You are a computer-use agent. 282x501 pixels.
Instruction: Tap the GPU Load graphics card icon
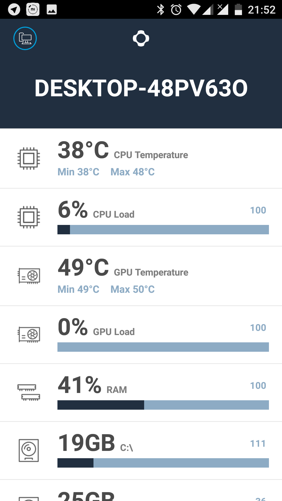point(29,335)
